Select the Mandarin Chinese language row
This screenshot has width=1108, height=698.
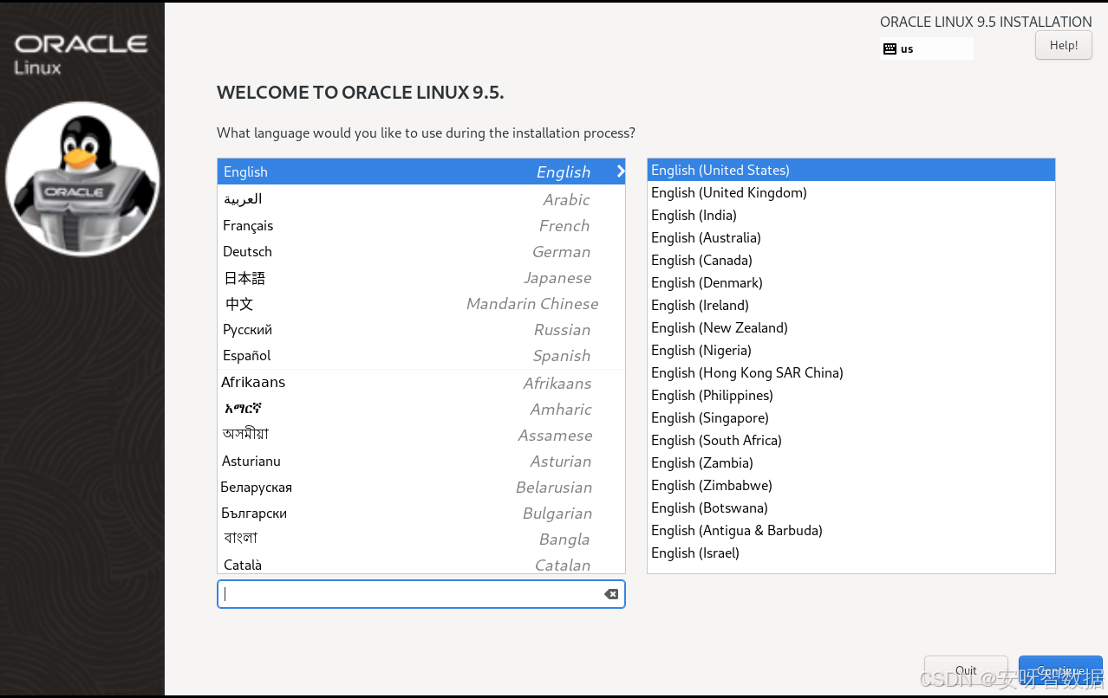point(420,303)
